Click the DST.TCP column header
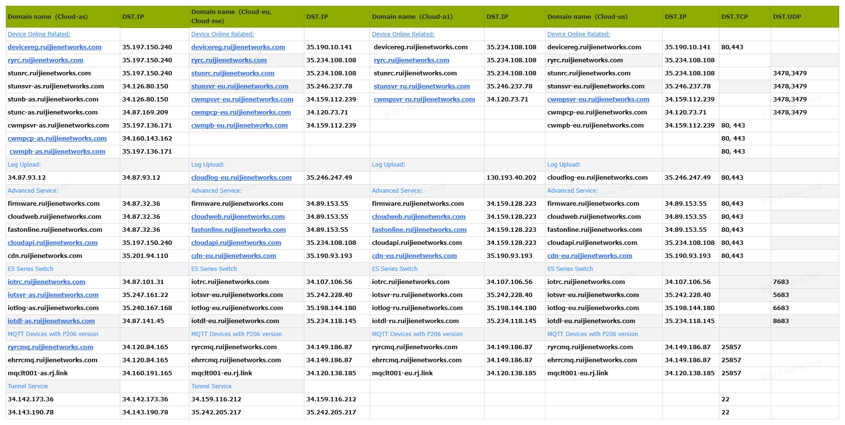 click(x=745, y=17)
